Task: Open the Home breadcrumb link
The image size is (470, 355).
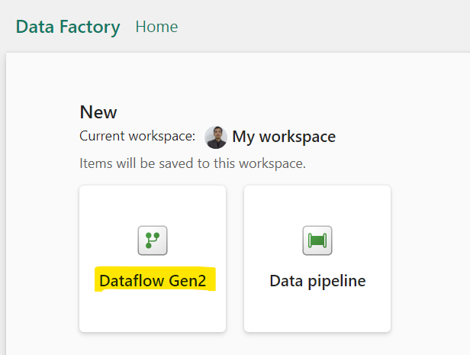Action: click(156, 27)
